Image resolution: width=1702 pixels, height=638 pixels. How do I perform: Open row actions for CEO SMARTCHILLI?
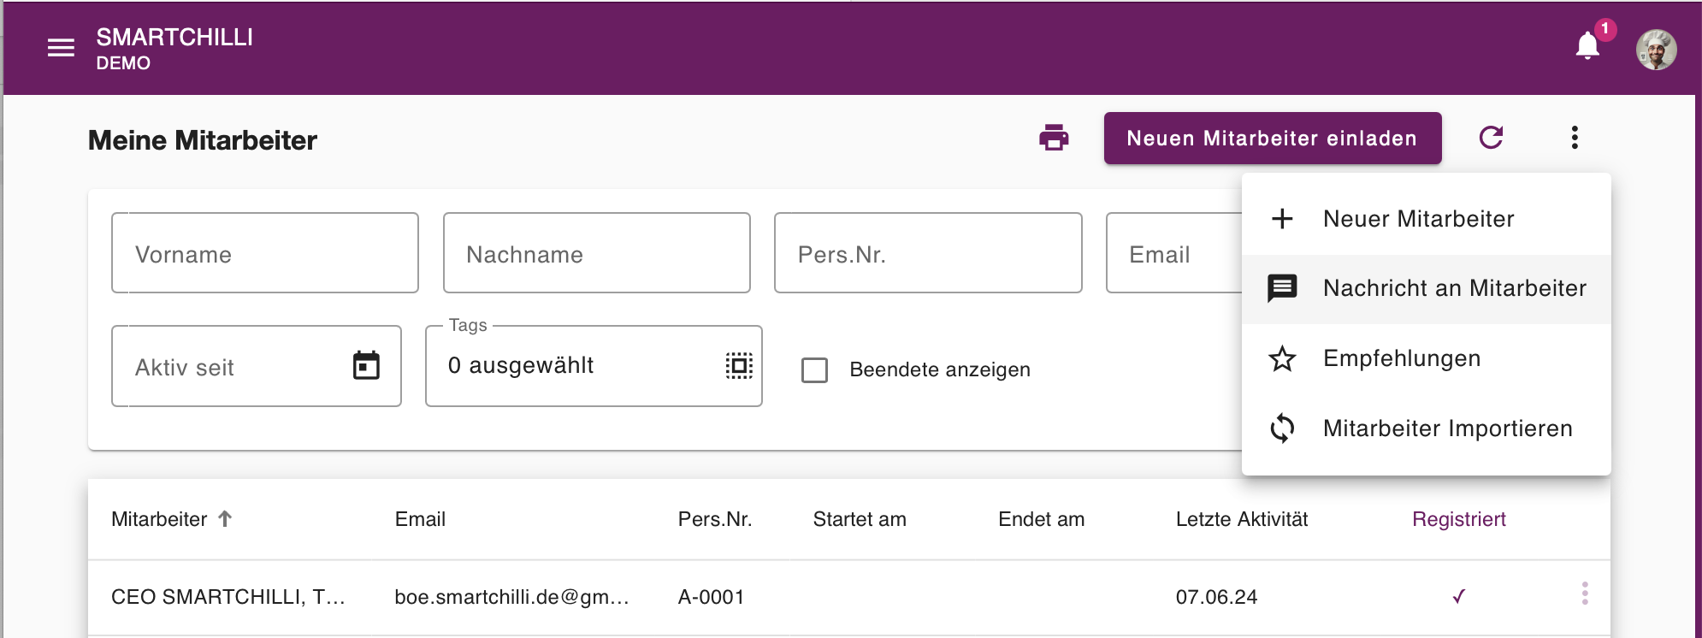click(1585, 594)
